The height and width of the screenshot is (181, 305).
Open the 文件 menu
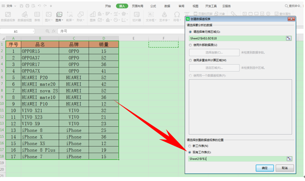[x=9, y=6]
